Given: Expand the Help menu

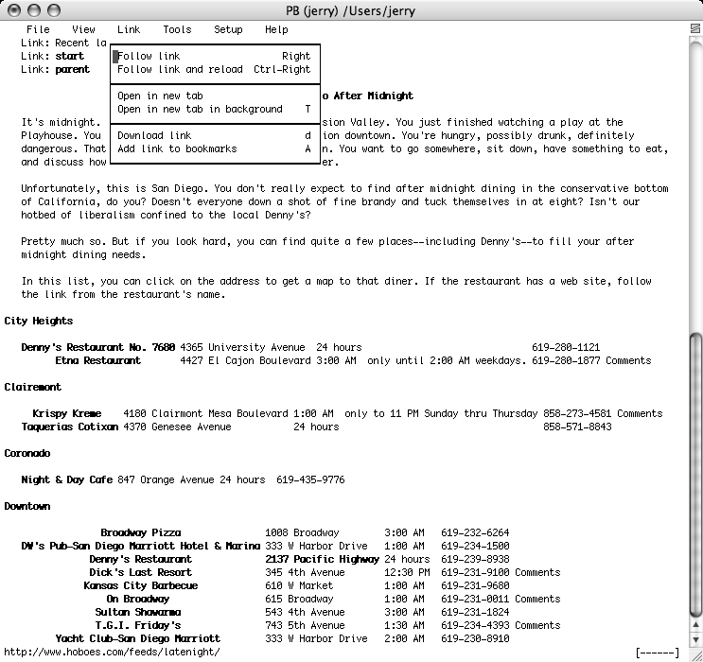Looking at the screenshot, I should point(276,29).
